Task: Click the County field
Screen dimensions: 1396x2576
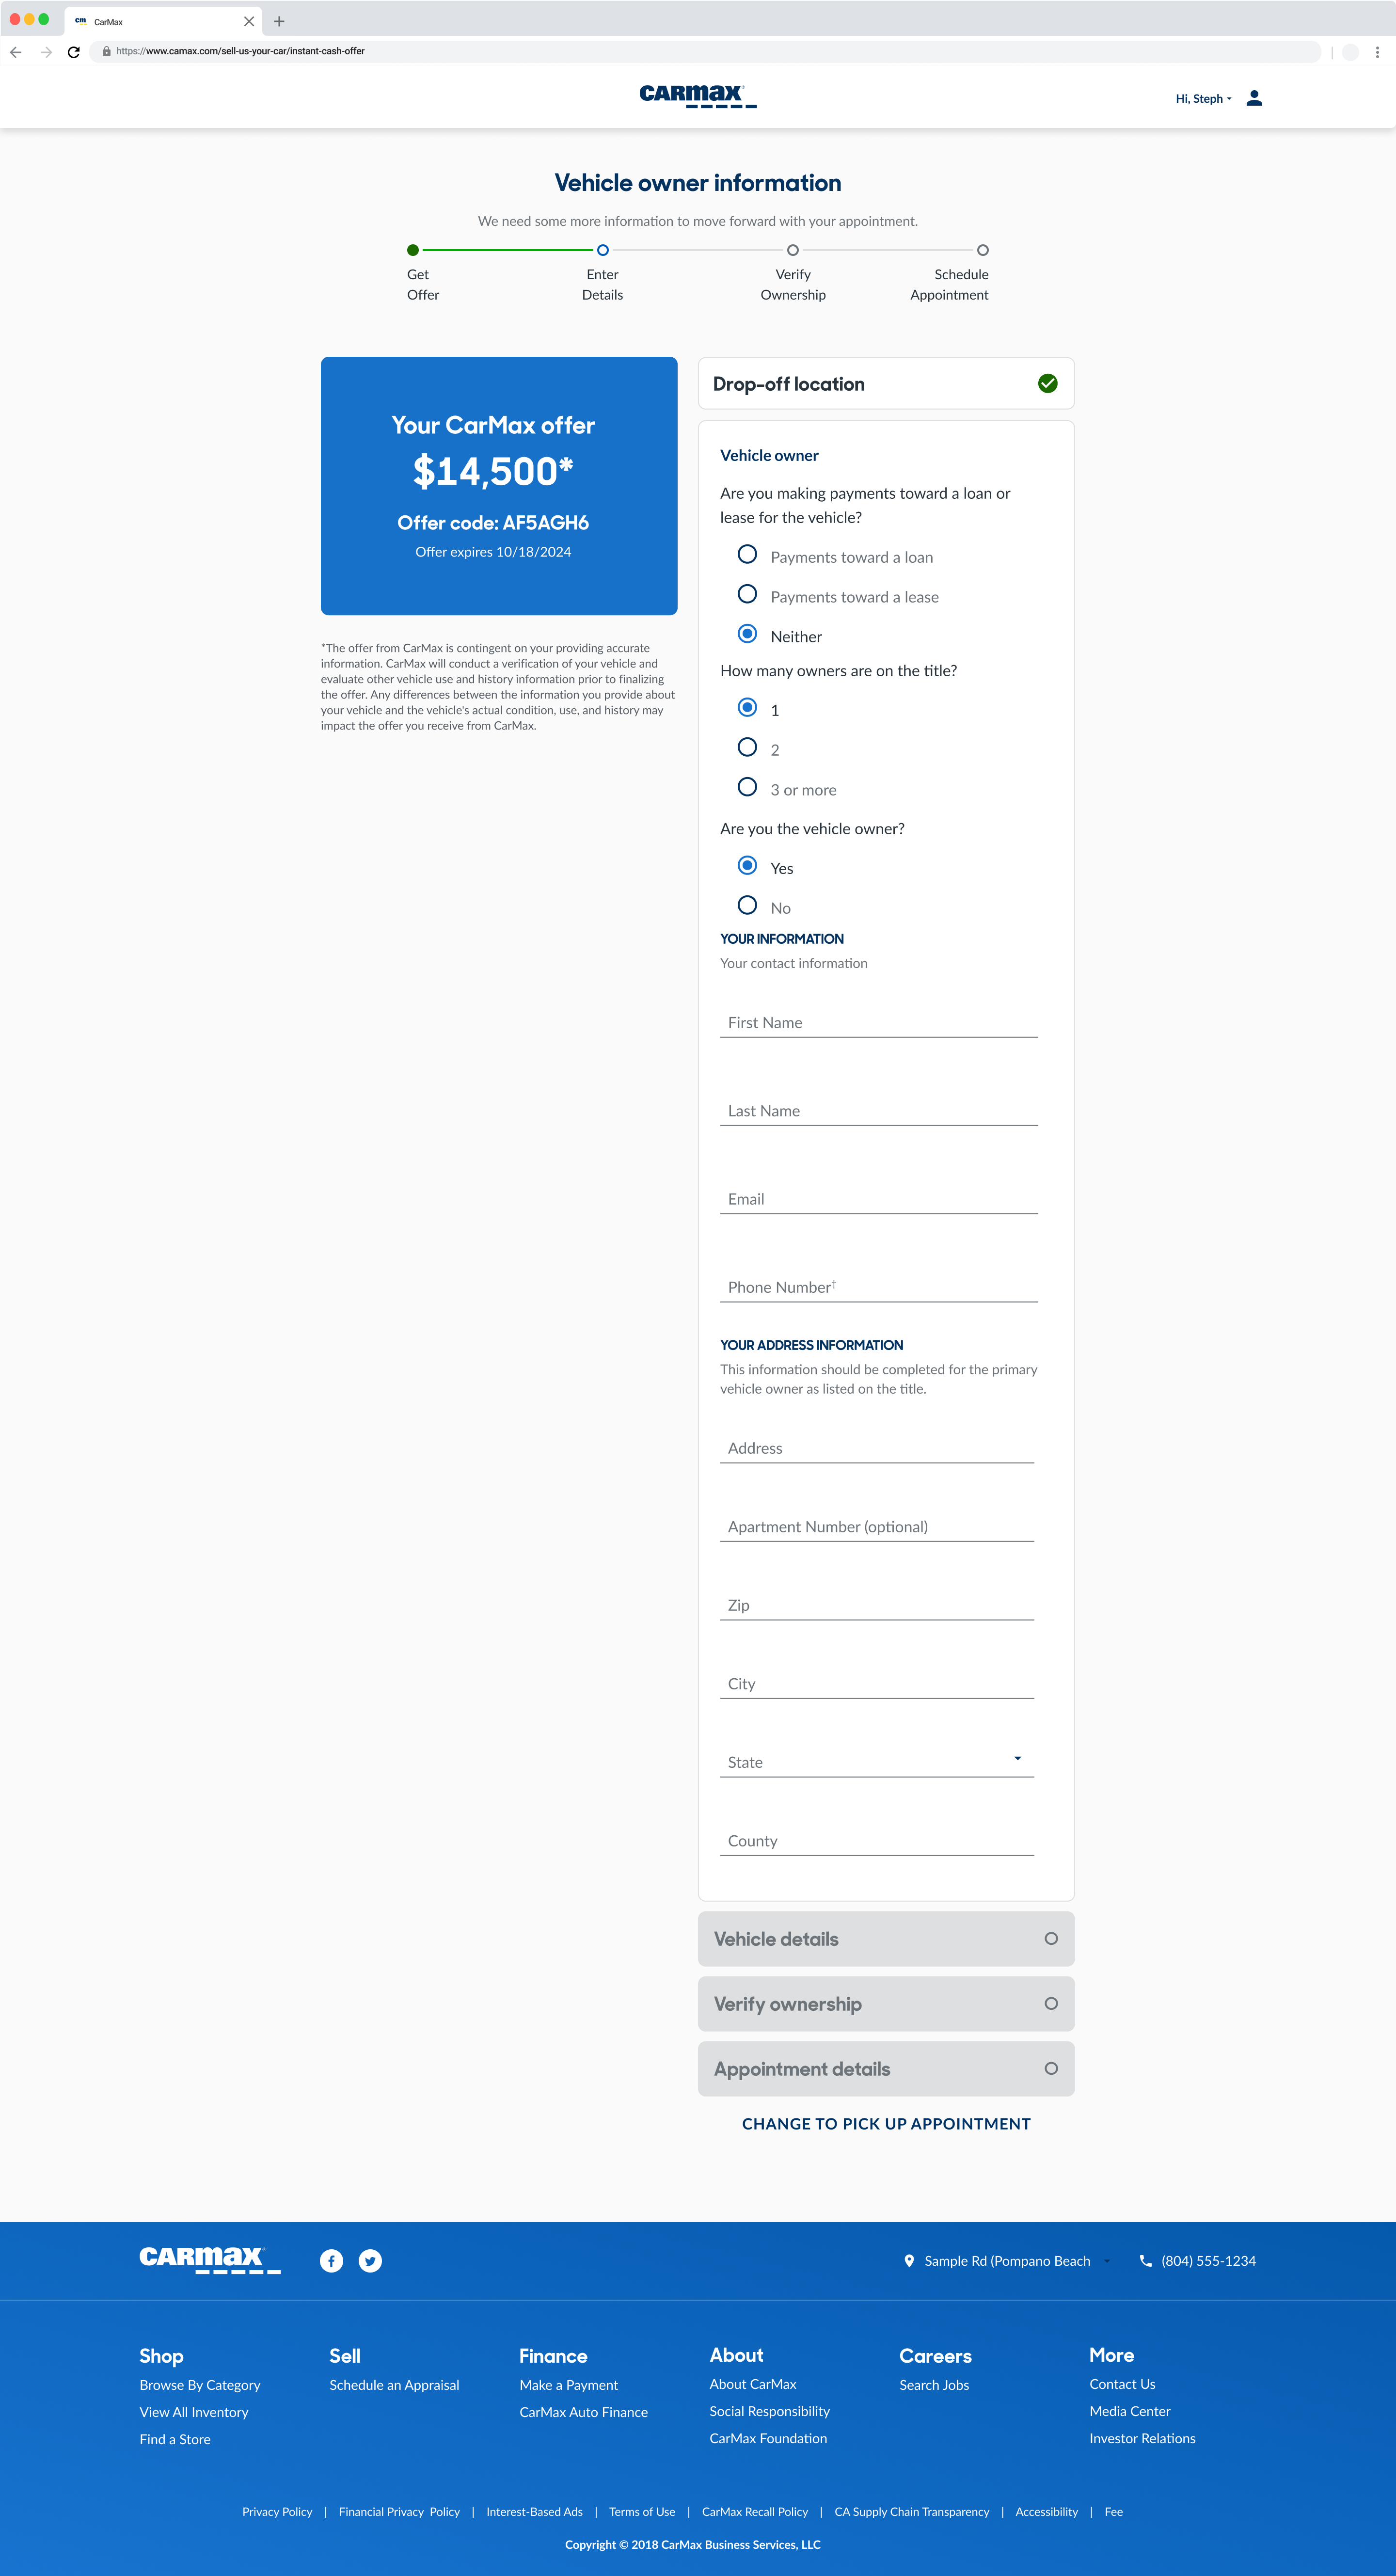Action: pos(877,1840)
